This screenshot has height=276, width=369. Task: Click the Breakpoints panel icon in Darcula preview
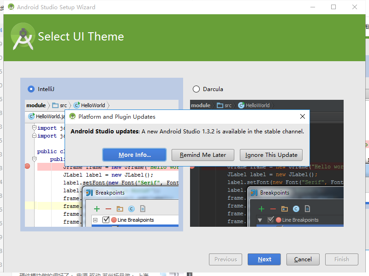pos(254,193)
